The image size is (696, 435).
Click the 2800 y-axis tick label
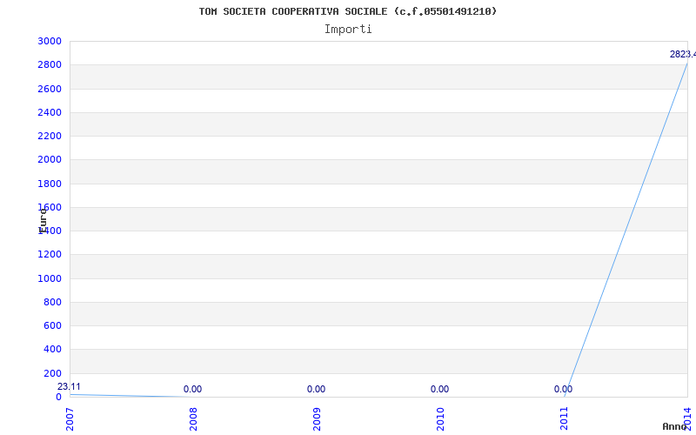pyautogui.click(x=50, y=64)
